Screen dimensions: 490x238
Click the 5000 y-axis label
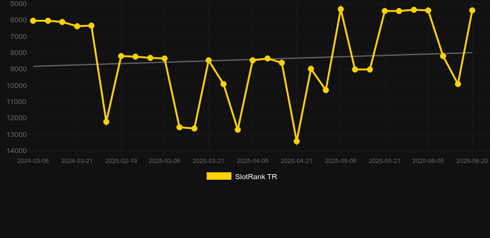[19, 4]
